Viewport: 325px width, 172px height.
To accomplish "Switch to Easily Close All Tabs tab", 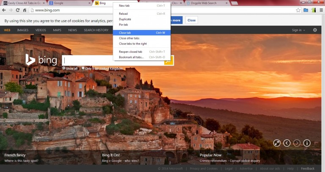I will click(x=24, y=3).
